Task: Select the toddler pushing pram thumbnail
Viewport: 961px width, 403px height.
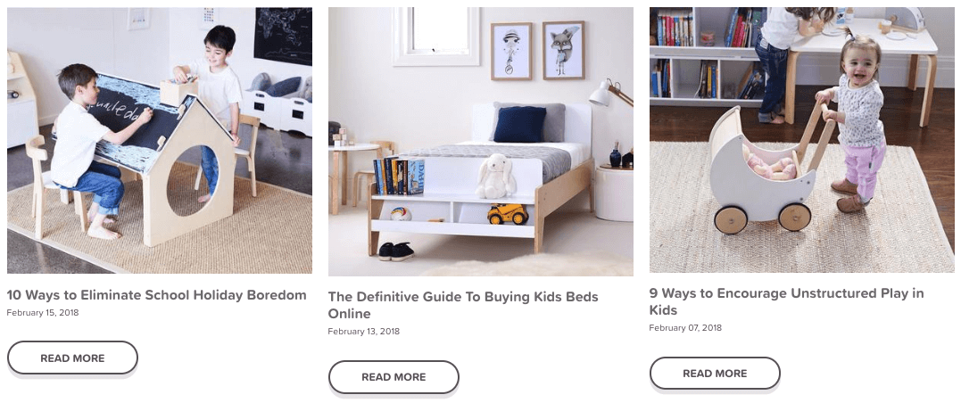Action: point(801,140)
